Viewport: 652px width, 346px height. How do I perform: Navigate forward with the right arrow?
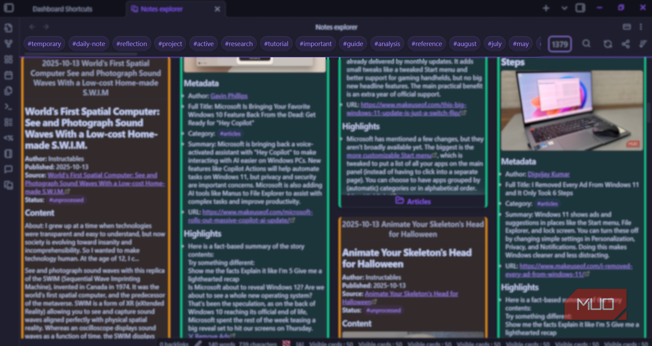(x=46, y=27)
